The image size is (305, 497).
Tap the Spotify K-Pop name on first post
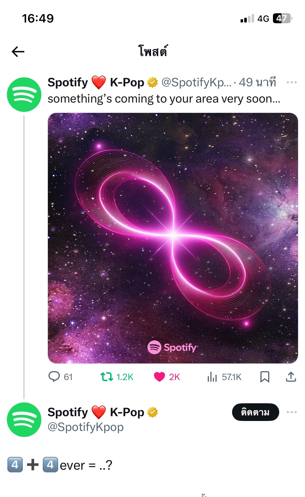(96, 83)
